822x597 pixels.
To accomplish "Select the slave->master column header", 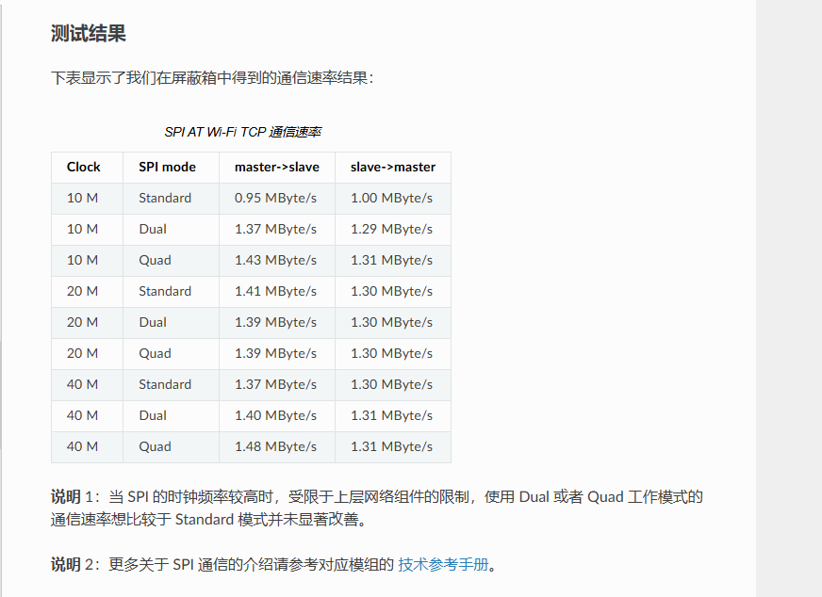I will click(392, 167).
